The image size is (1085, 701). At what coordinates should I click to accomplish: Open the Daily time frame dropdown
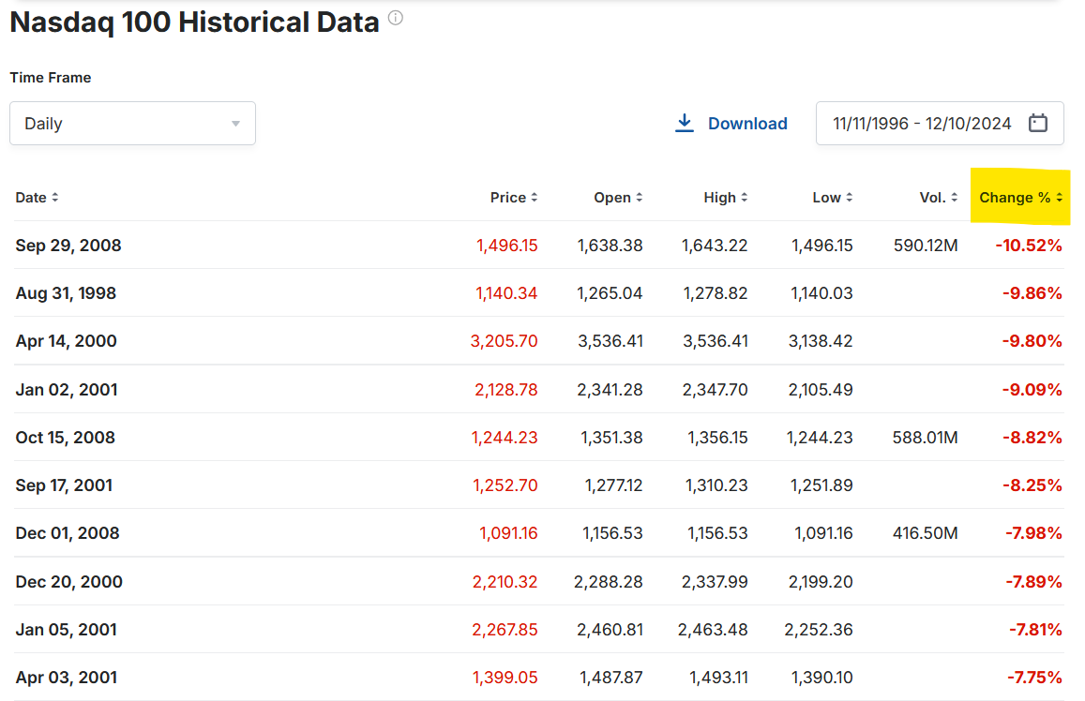pyautogui.click(x=132, y=124)
